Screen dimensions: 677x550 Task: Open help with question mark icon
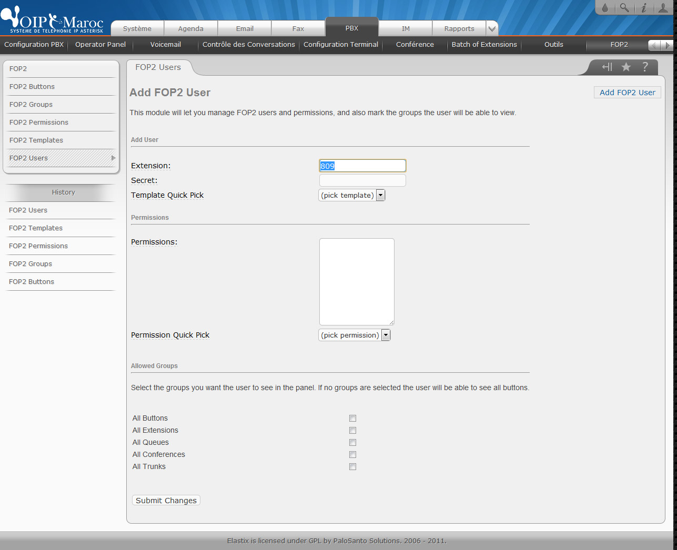coord(645,67)
